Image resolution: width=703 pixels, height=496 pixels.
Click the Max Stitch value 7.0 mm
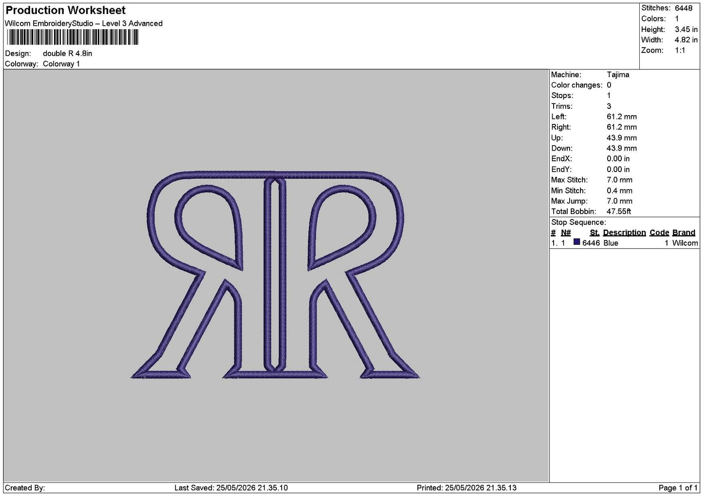(620, 180)
